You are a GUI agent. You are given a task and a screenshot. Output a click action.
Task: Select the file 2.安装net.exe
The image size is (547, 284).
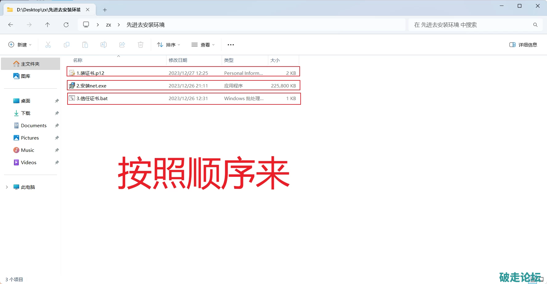[91, 86]
